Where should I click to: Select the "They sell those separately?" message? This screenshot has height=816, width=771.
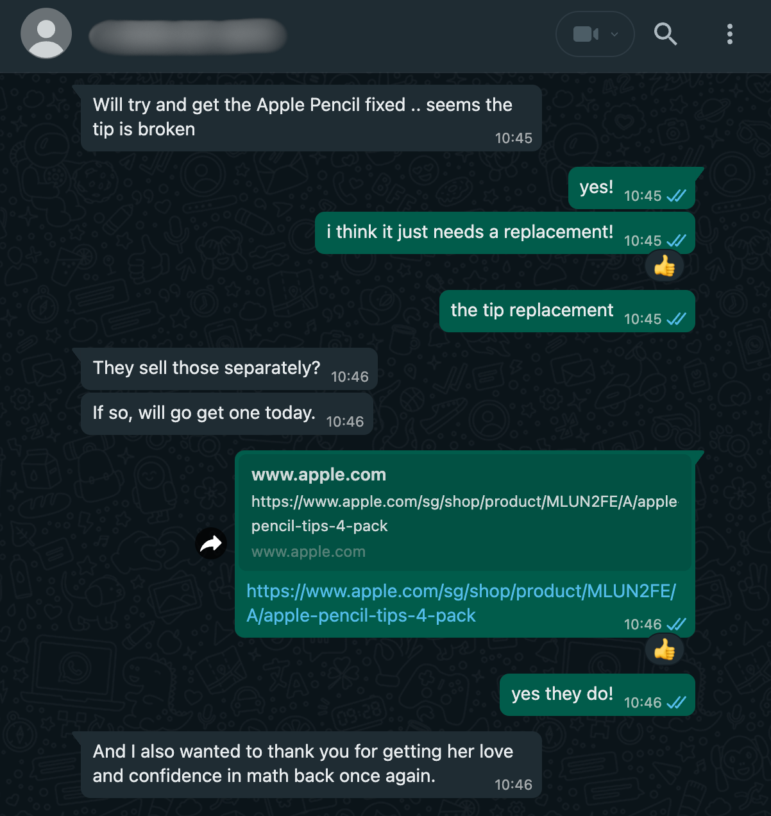(x=207, y=368)
